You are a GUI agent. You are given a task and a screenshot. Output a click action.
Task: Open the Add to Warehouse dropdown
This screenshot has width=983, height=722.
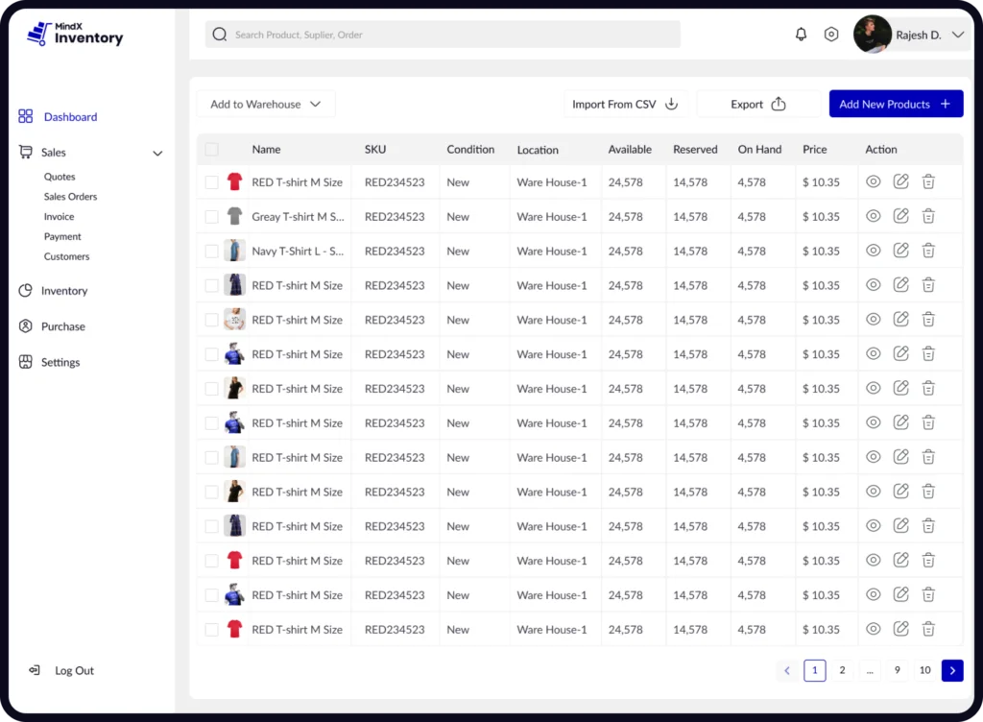click(x=266, y=103)
